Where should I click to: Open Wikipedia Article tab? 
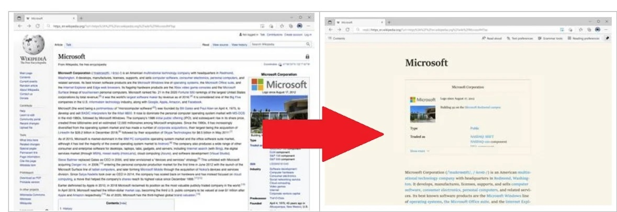pos(59,45)
